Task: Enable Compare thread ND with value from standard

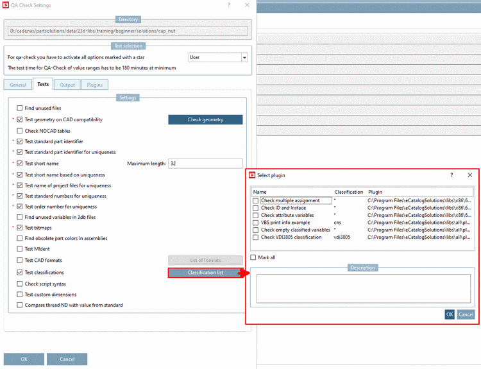Action: click(20, 305)
